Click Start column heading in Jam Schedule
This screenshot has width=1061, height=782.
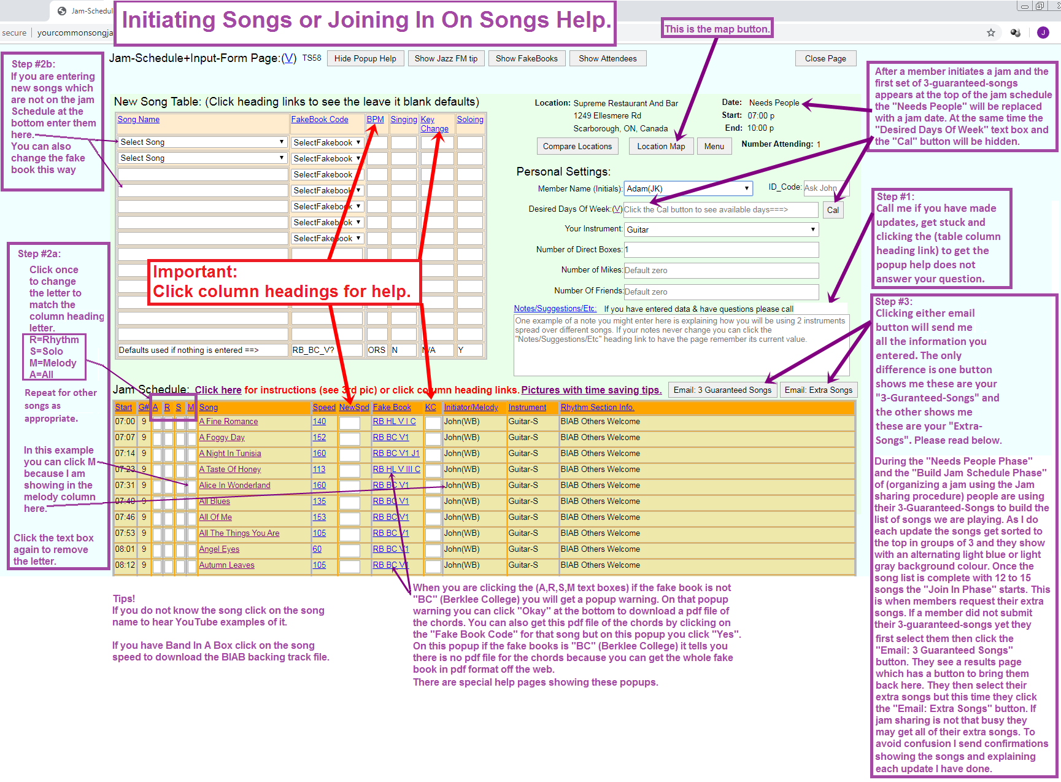[123, 408]
